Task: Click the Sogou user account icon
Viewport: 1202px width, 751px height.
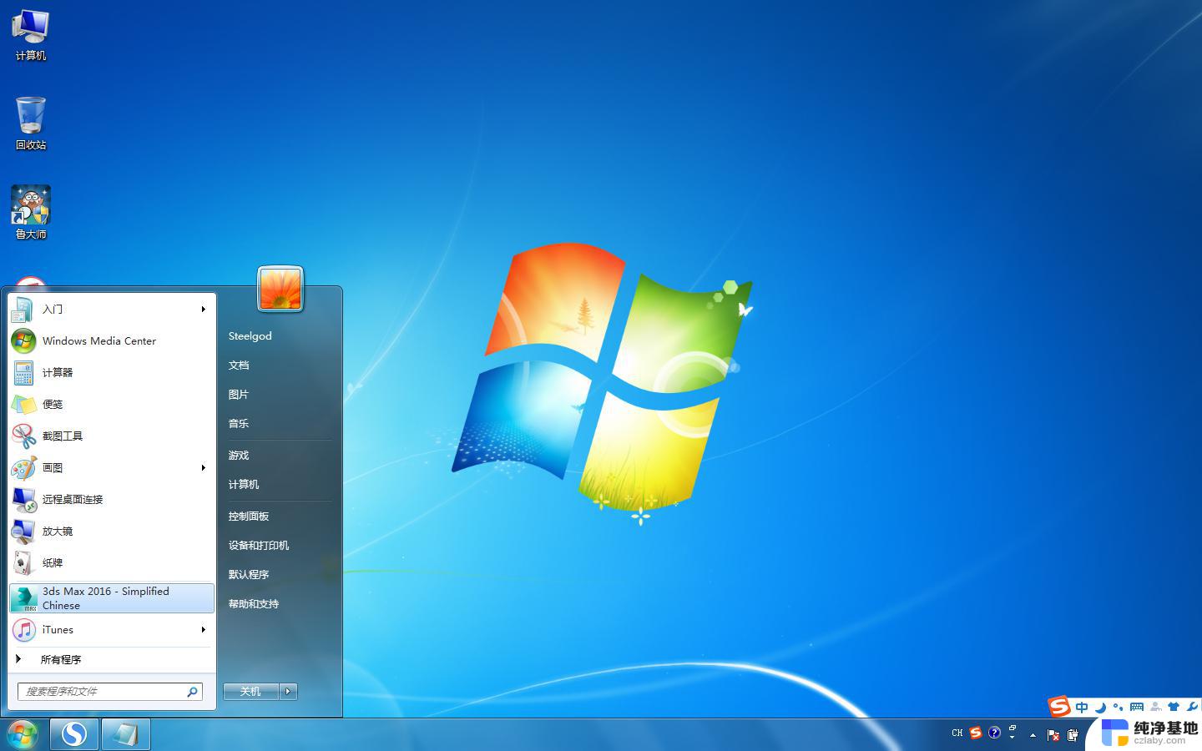Action: pyautogui.click(x=1155, y=708)
